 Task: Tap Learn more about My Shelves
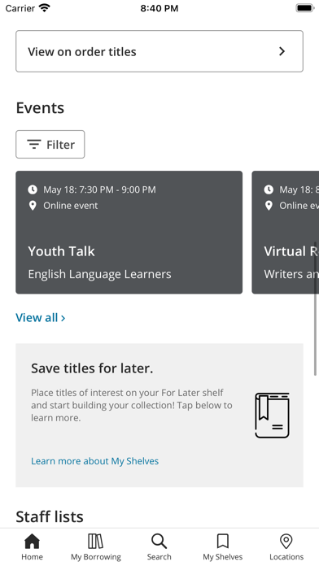[x=94, y=461]
